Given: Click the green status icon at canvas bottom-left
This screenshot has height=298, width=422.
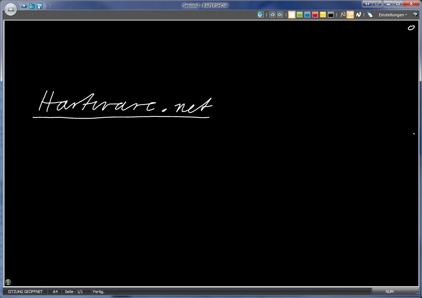Looking at the screenshot, I should click(8, 282).
